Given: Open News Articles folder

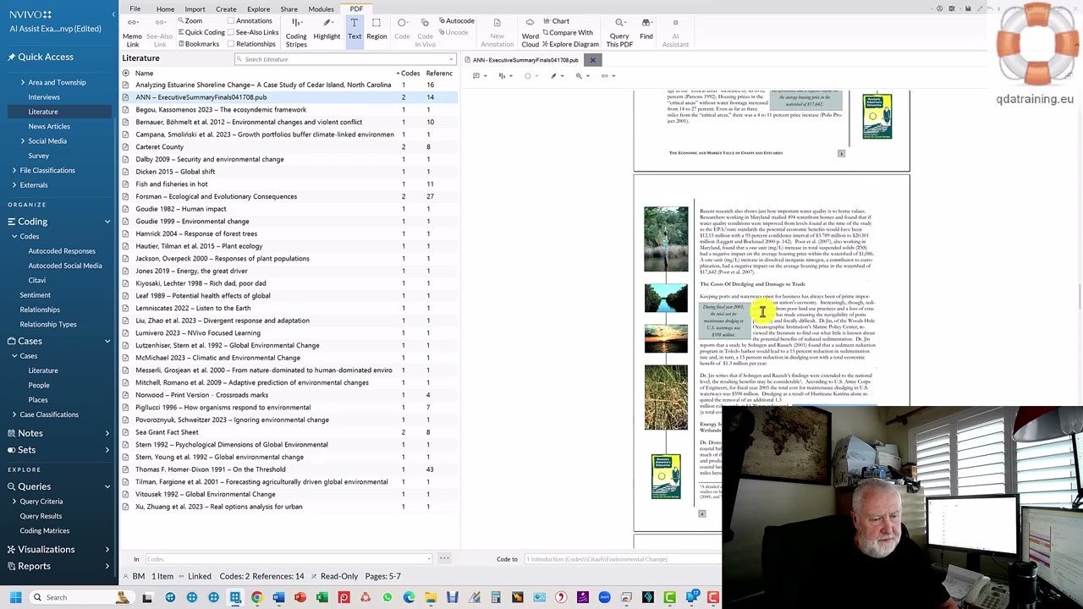Looking at the screenshot, I should tap(49, 126).
